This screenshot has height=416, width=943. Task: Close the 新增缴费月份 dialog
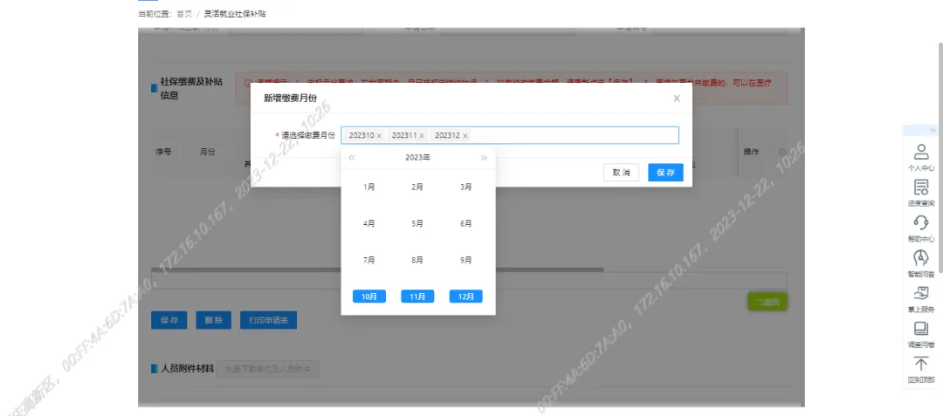[x=677, y=99]
